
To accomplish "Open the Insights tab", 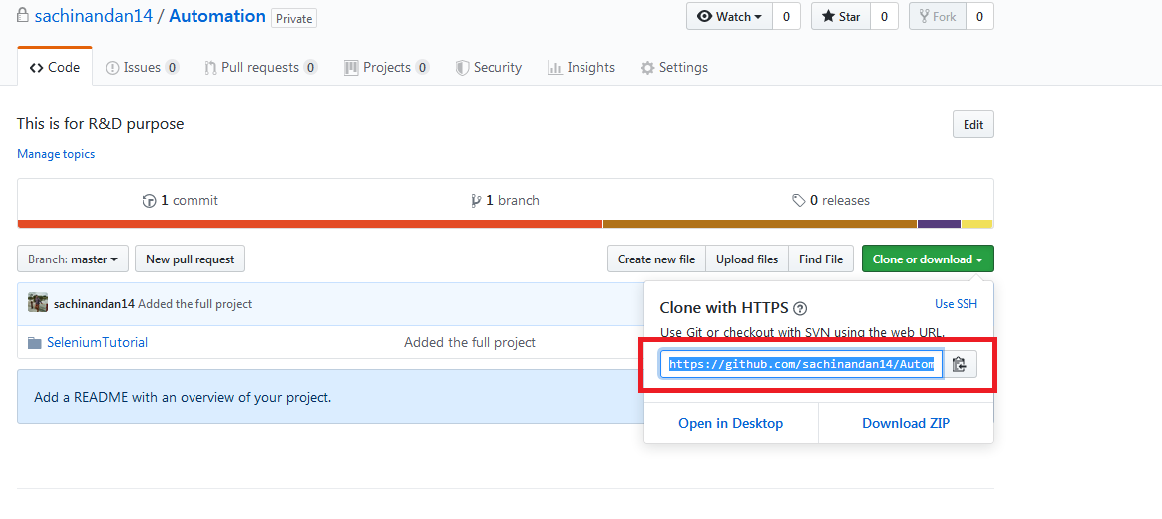I will click(x=581, y=68).
